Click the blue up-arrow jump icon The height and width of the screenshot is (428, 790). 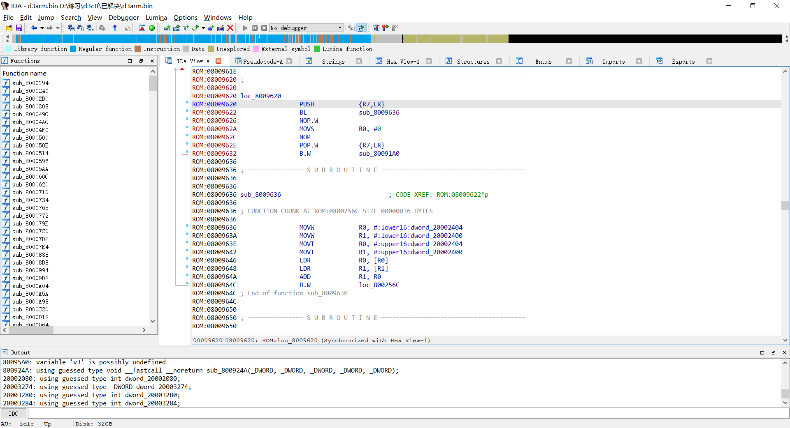pos(115,28)
